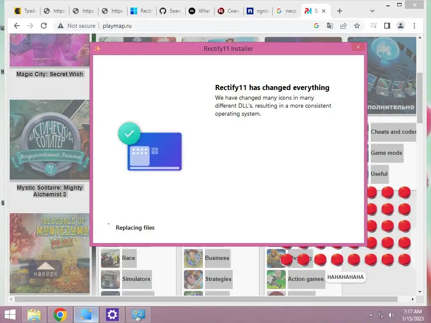Switch to the Google neco tab
The image size is (431, 323).
(287, 11)
